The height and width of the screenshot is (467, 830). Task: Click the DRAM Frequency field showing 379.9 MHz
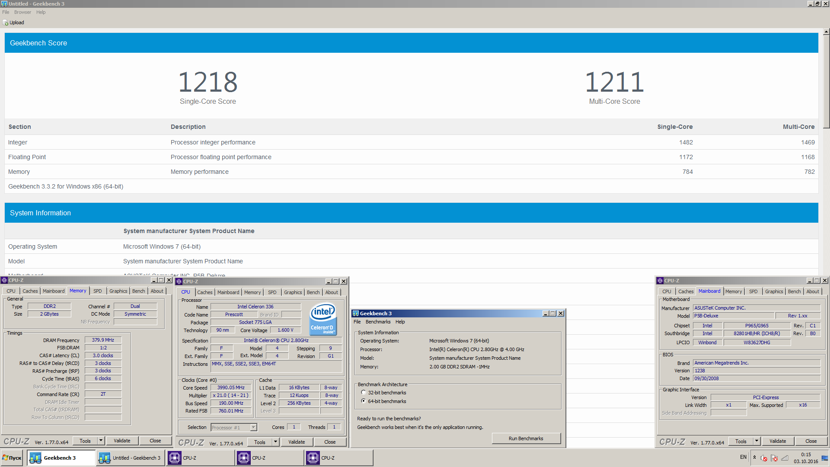(x=103, y=340)
